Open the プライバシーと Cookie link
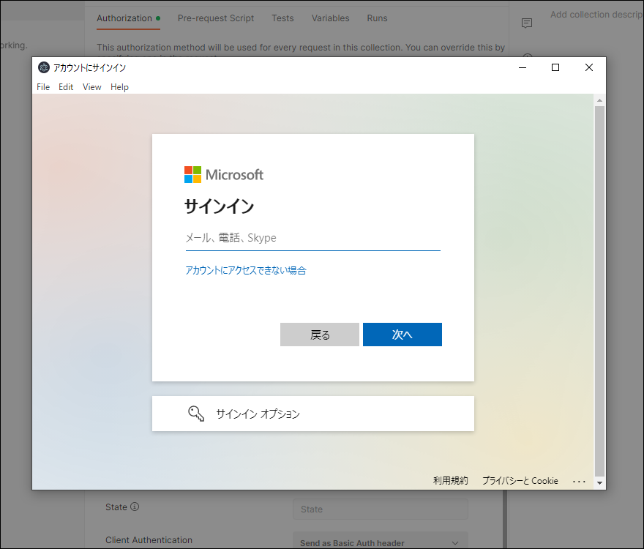Viewport: 644px width, 549px height. click(520, 480)
